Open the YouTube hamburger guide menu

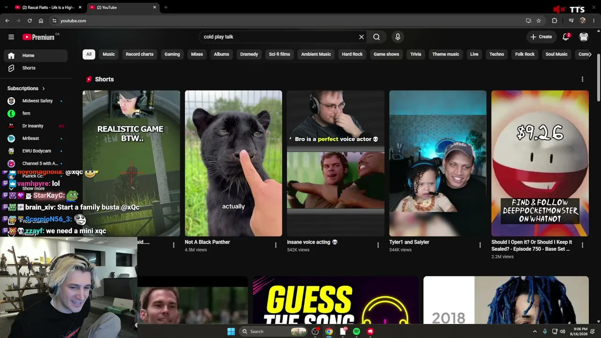[11, 37]
